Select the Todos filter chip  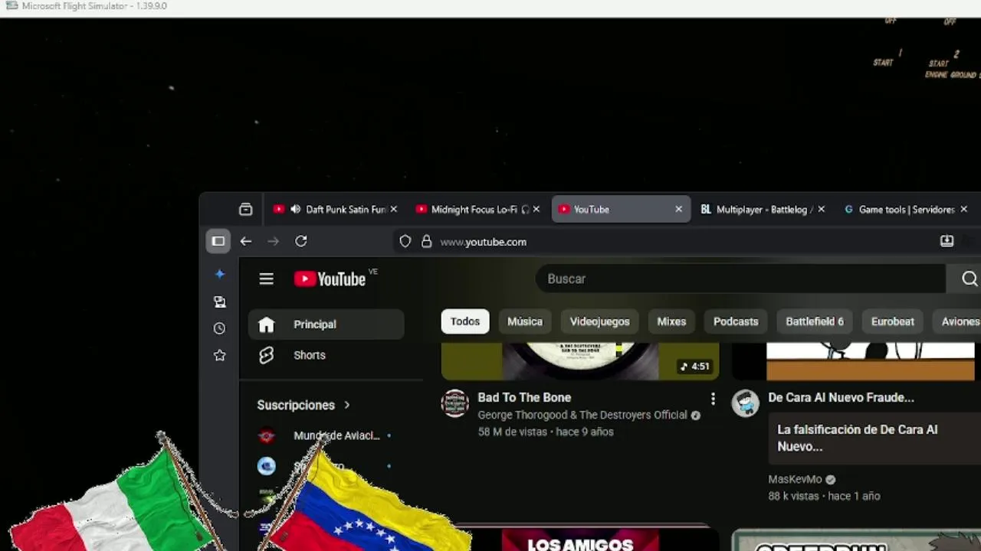tap(465, 321)
